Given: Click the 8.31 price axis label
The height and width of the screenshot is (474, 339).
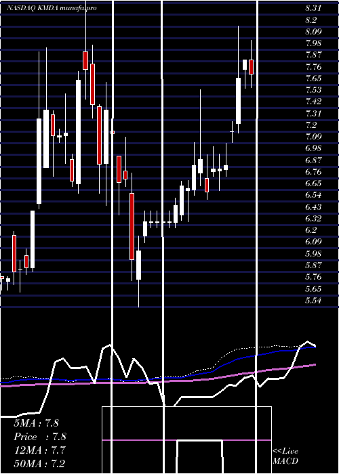Looking at the screenshot, I should pos(313,8).
